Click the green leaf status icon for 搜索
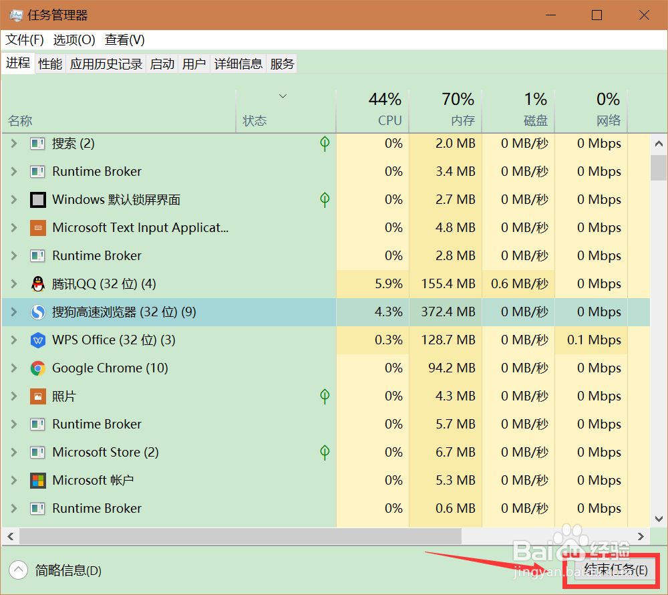Screen dimensions: 668x595 325,144
